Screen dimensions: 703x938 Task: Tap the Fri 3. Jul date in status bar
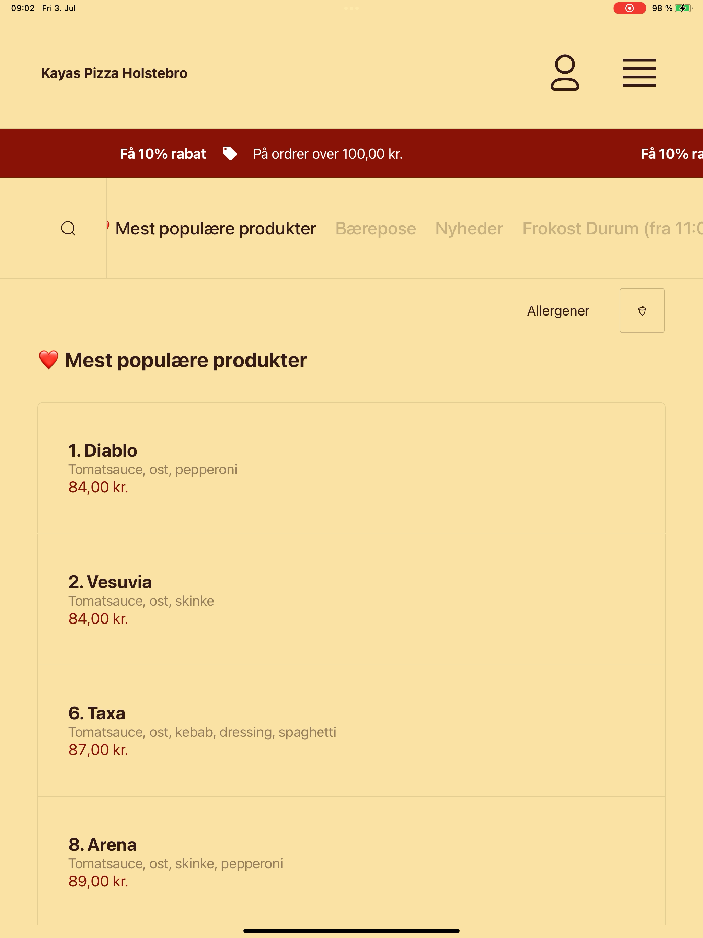(59, 8)
